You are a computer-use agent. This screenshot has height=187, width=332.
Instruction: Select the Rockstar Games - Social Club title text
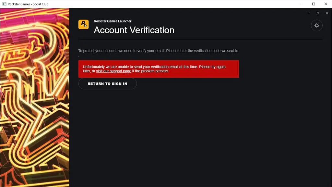pos(28,4)
